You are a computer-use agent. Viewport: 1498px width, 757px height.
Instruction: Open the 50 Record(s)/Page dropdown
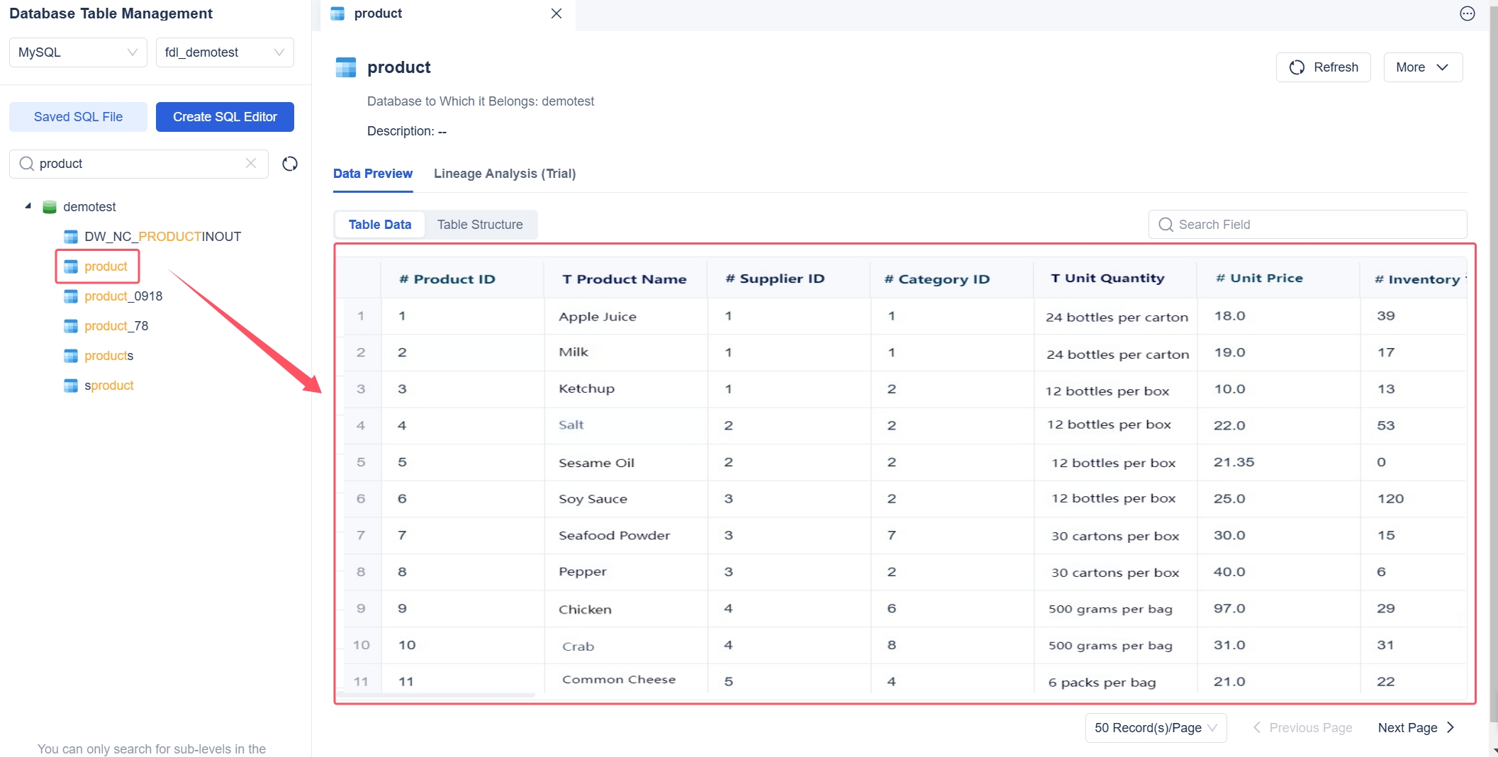(x=1155, y=727)
